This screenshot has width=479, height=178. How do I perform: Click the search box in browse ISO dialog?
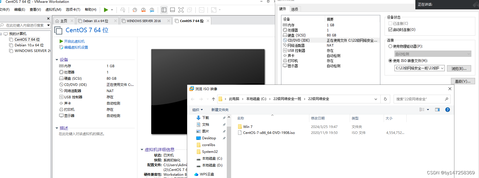point(422,99)
